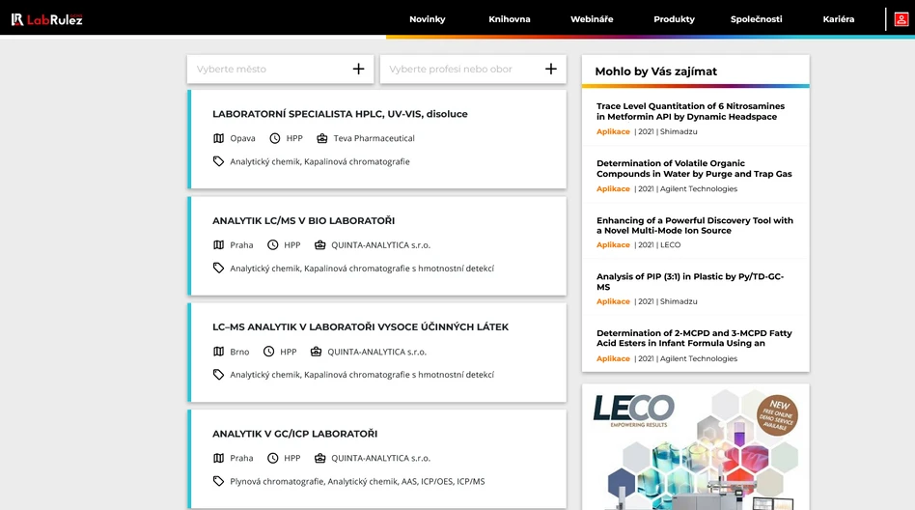The width and height of the screenshot is (915, 510).
Task: Open the 'Vyberte město' dropdown field
Action: click(265, 69)
